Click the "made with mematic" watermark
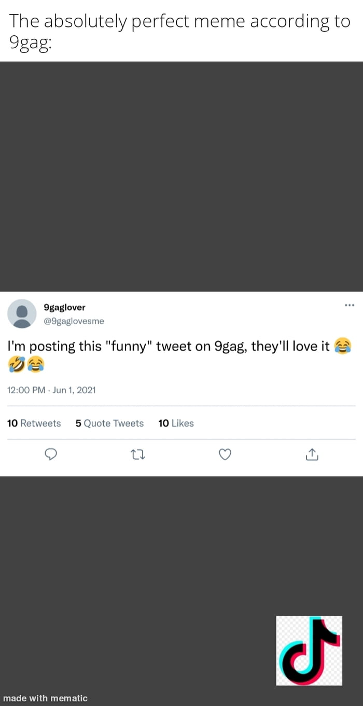 [x=45, y=698]
